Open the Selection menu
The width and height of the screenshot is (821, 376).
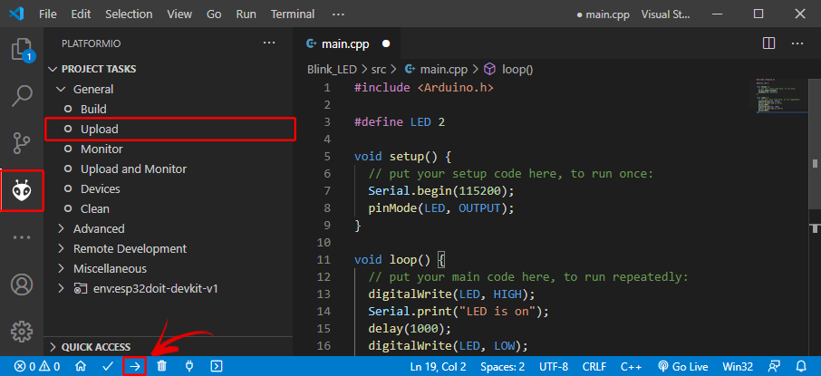[129, 14]
